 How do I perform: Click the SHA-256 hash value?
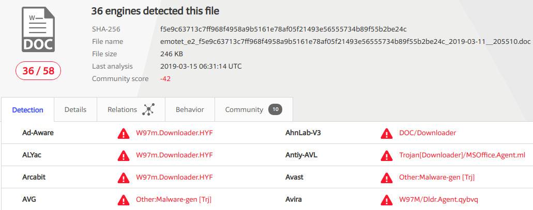283,29
